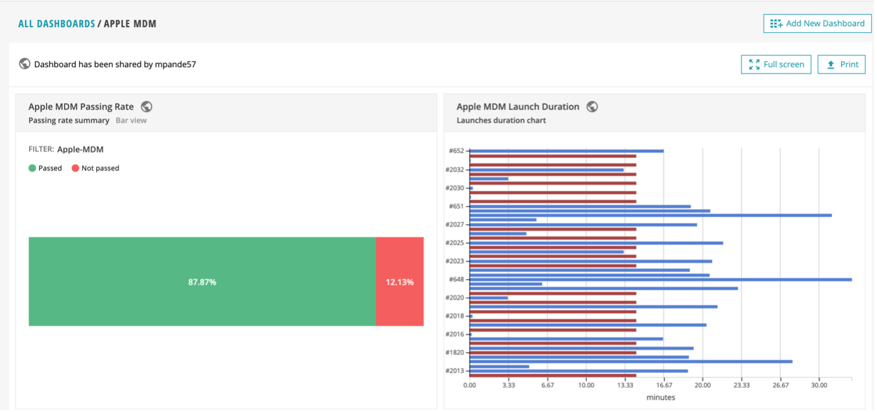Viewport: 877px width, 412px height.
Task: Click the Add New Dashboard button
Action: pyautogui.click(x=817, y=23)
